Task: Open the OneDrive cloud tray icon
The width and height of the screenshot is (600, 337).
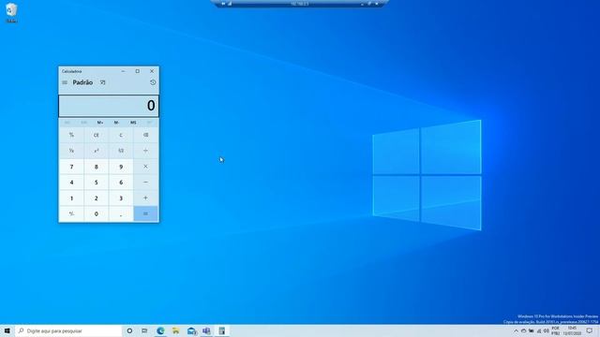Action: 523,330
